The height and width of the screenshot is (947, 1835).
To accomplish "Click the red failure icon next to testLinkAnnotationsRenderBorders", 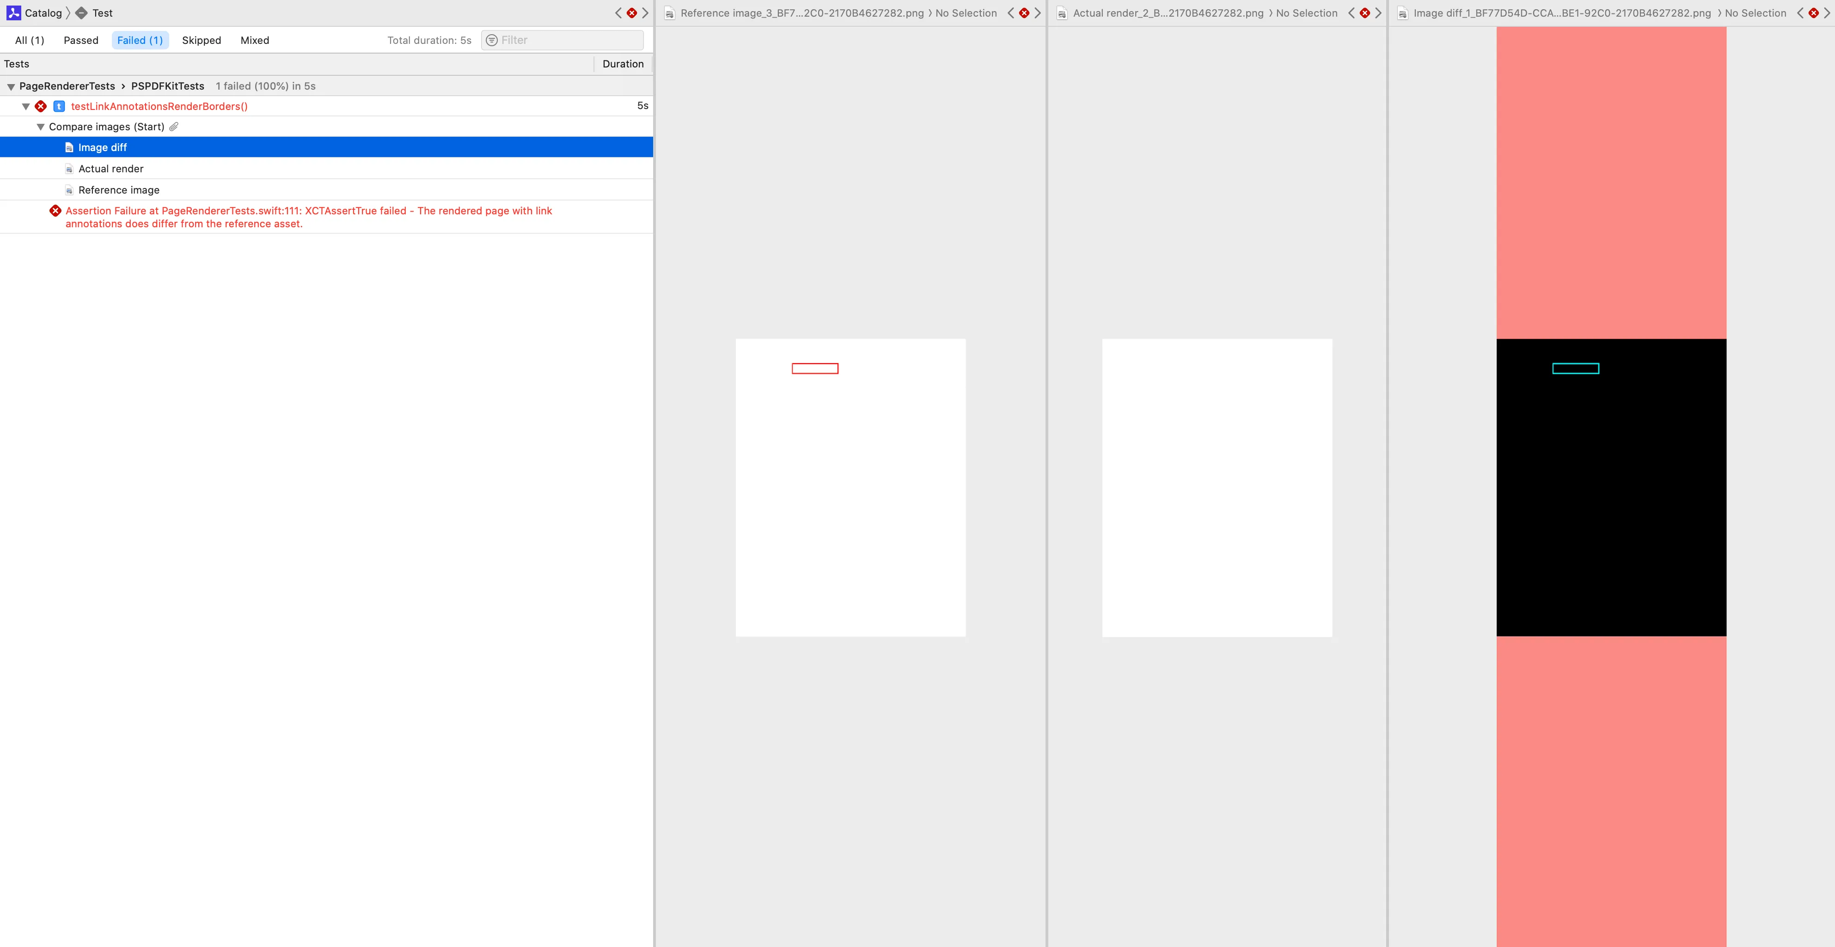I will coord(41,106).
